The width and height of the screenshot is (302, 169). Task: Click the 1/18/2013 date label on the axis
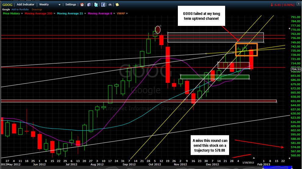(x=248, y=163)
